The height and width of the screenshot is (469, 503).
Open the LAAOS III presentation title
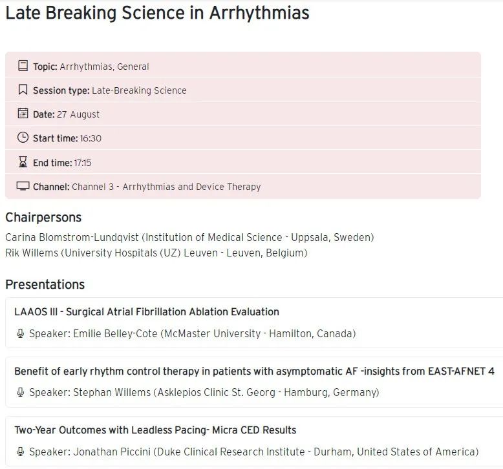[147, 312]
